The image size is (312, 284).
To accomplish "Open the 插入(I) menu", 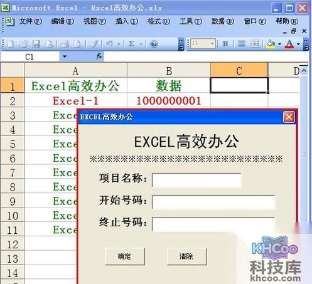I will [127, 21].
